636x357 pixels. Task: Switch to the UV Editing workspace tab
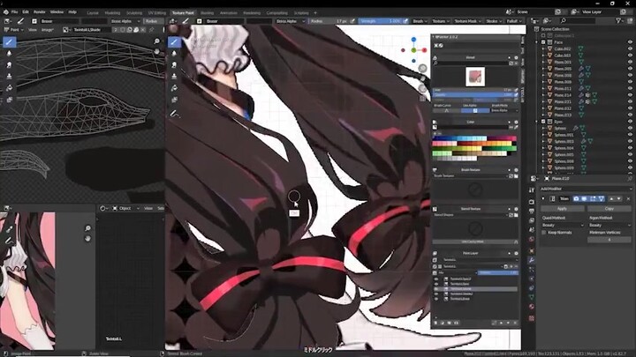[157, 13]
